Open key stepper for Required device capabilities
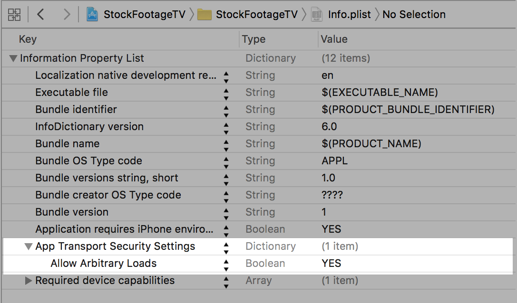This screenshot has width=517, height=303. click(226, 282)
